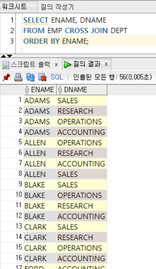Click the print results icon
The height and width of the screenshot is (269, 156).
pyautogui.click(x=18, y=77)
